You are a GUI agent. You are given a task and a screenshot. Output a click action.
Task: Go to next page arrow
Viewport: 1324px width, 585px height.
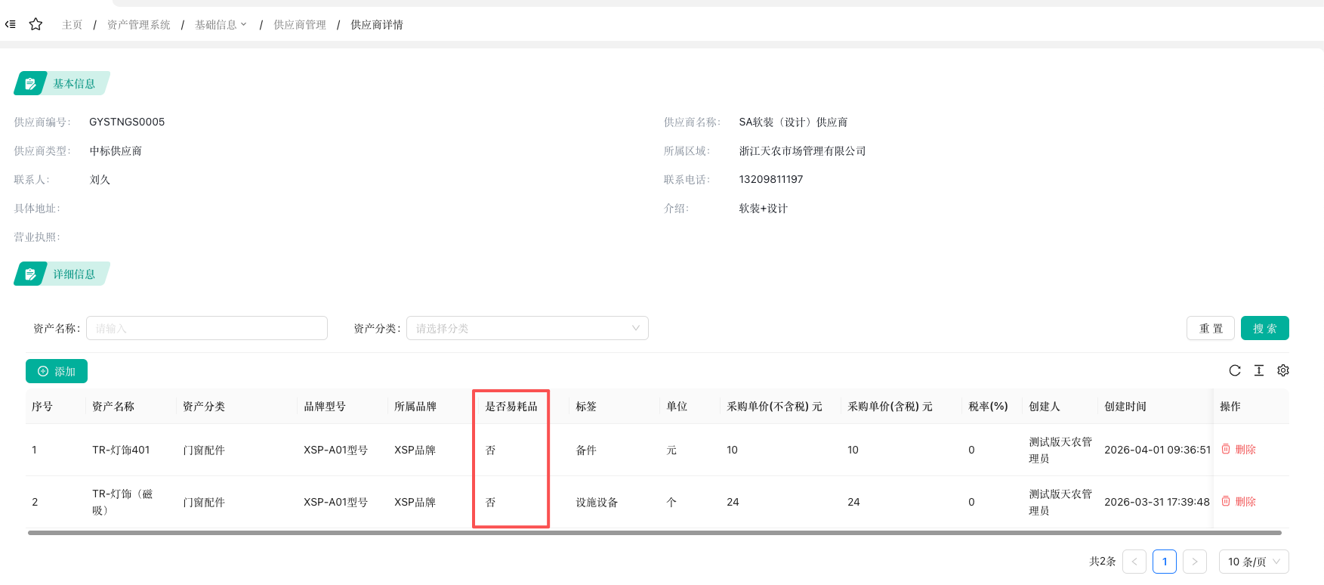[x=1195, y=562]
